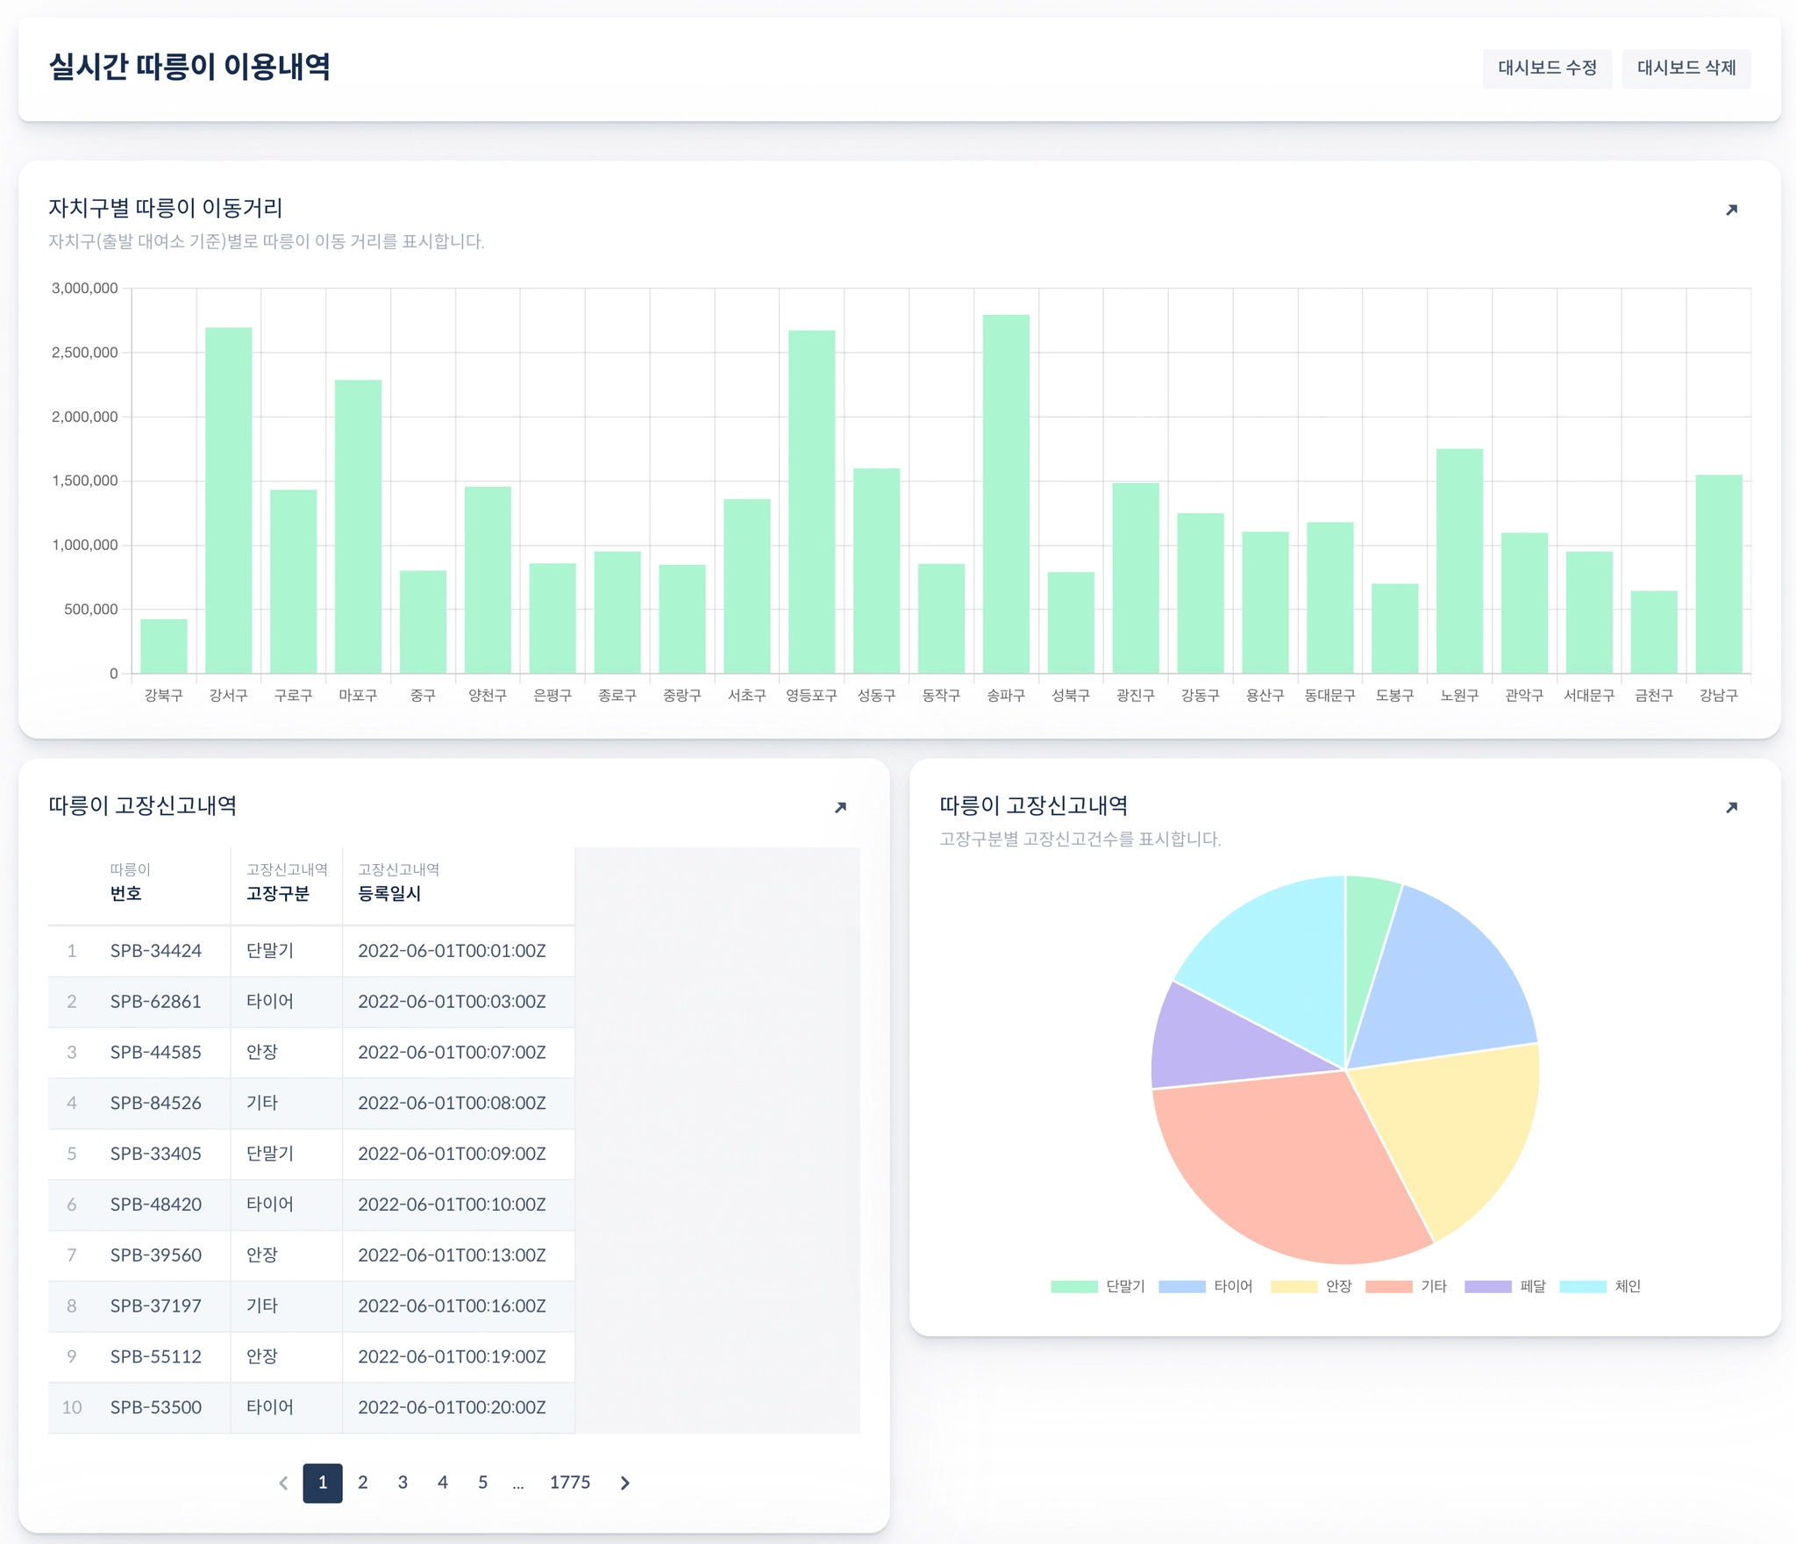Expand the 자치구별 따릉이 이동거리 bar chart
Screen dimensions: 1796x1544
pyautogui.click(x=1731, y=210)
